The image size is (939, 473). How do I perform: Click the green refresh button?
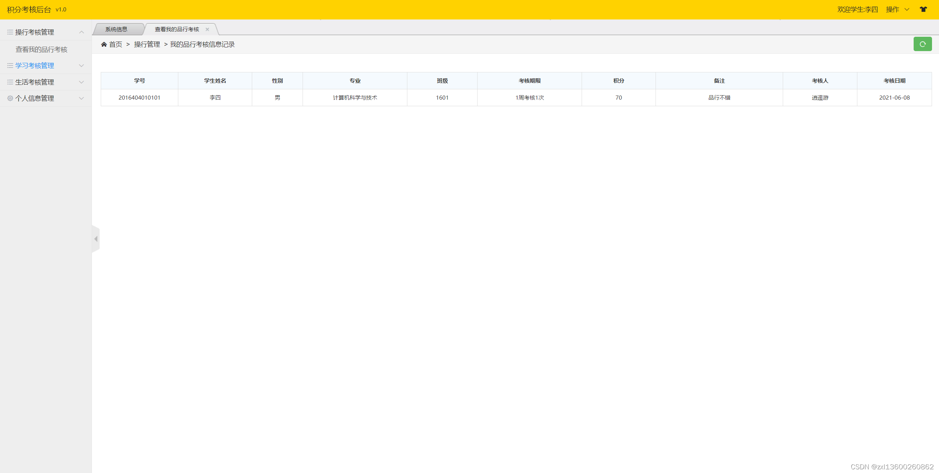[x=922, y=44]
